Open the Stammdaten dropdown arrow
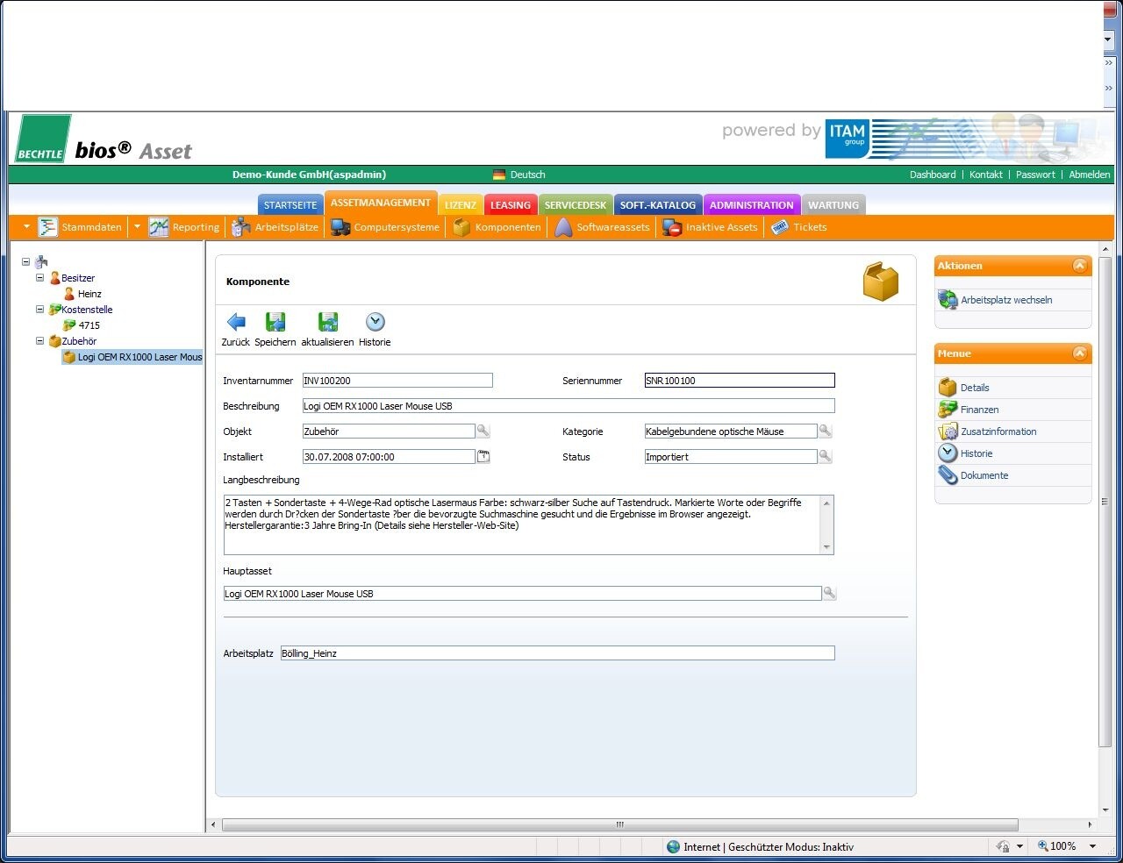The height and width of the screenshot is (863, 1123). point(26,227)
